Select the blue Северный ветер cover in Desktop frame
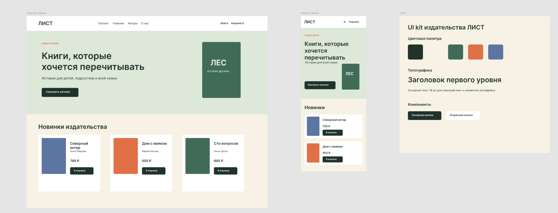Viewport: 558px width, 213px height. click(x=54, y=156)
